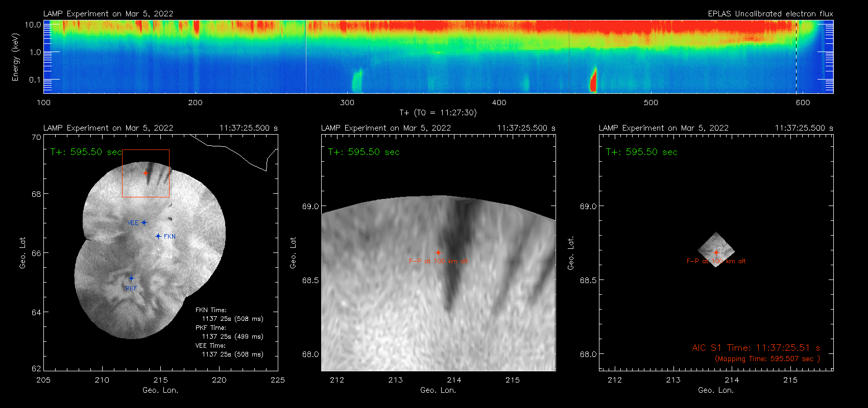Select the 10.0 energy tick label
This screenshot has width=868, height=408.
[33, 24]
